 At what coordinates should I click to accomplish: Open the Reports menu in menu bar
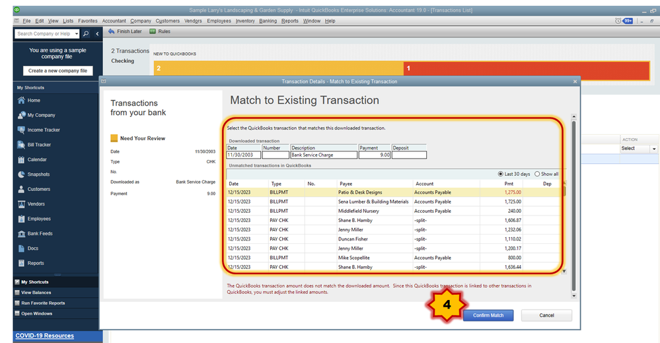point(289,20)
